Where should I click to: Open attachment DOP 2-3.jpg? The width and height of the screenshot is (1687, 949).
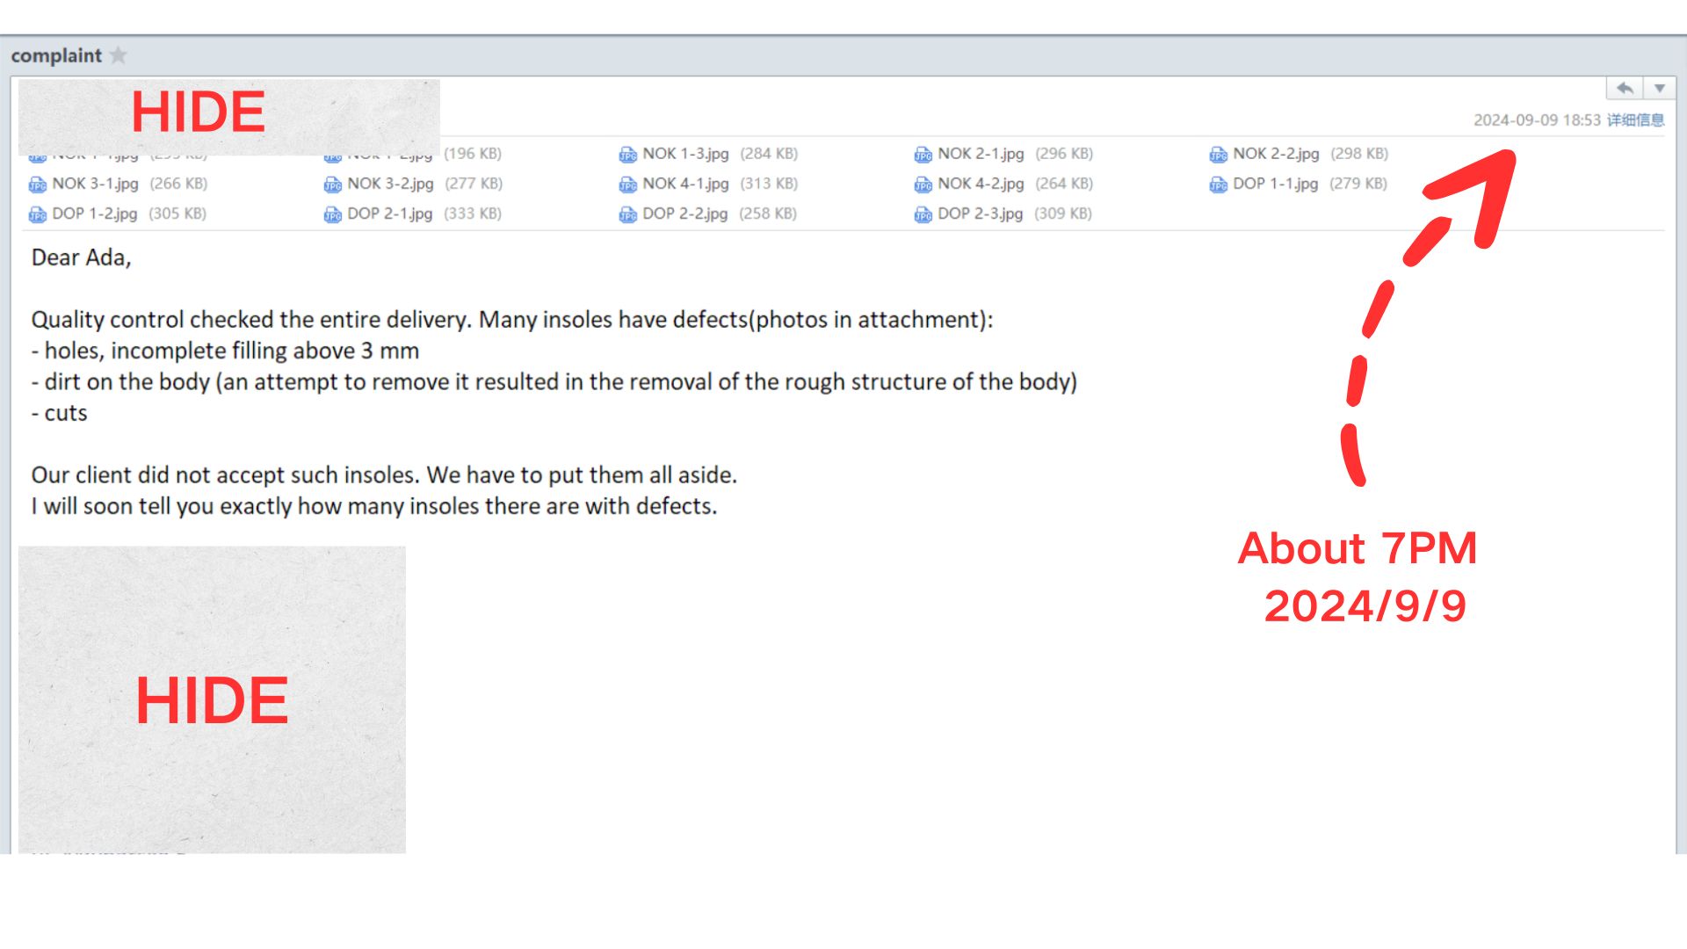click(x=980, y=214)
